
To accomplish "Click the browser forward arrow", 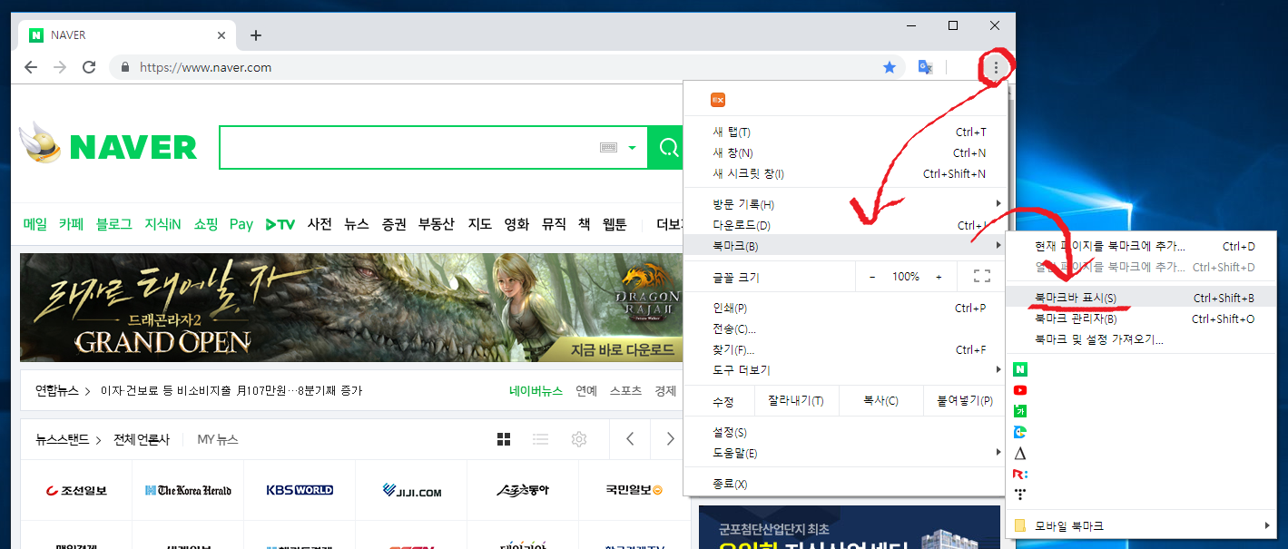I will tap(60, 67).
